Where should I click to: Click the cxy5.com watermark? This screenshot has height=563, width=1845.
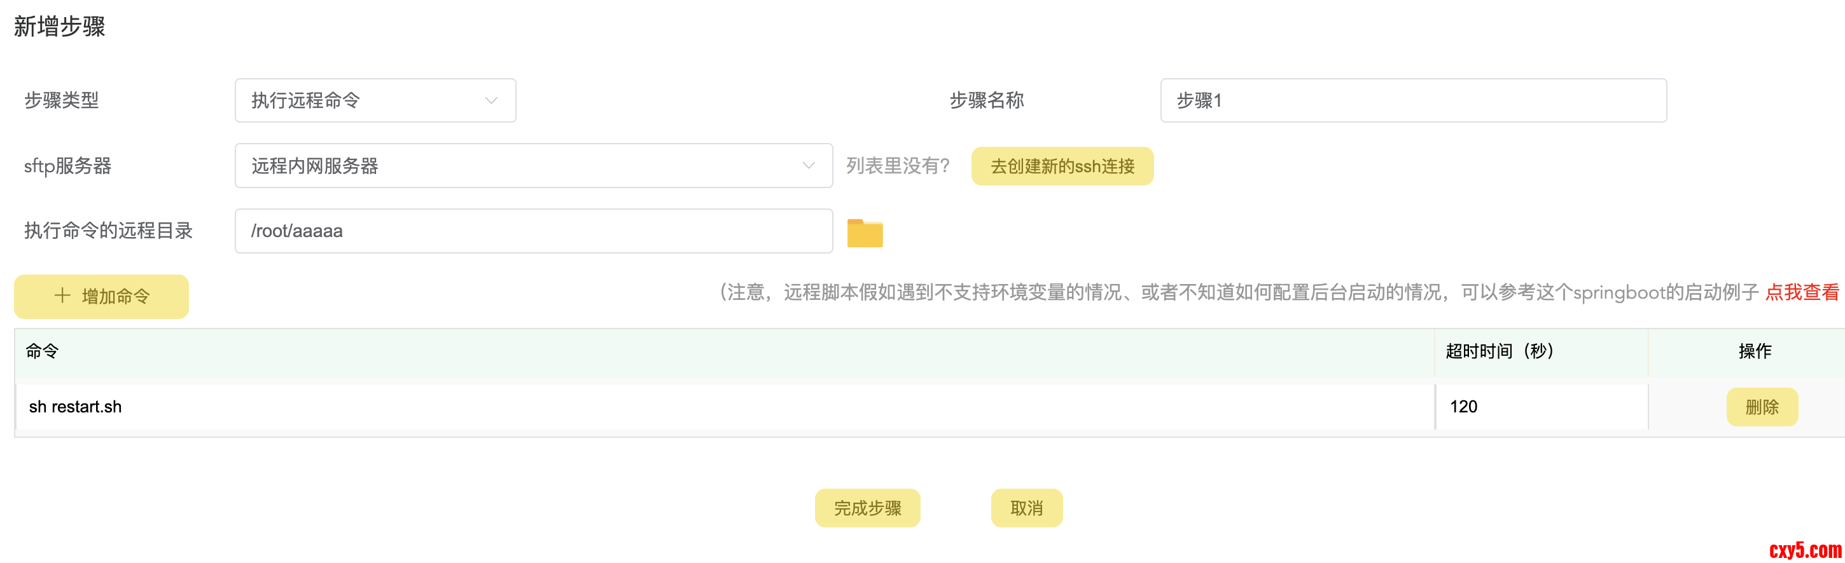[x=1804, y=550]
